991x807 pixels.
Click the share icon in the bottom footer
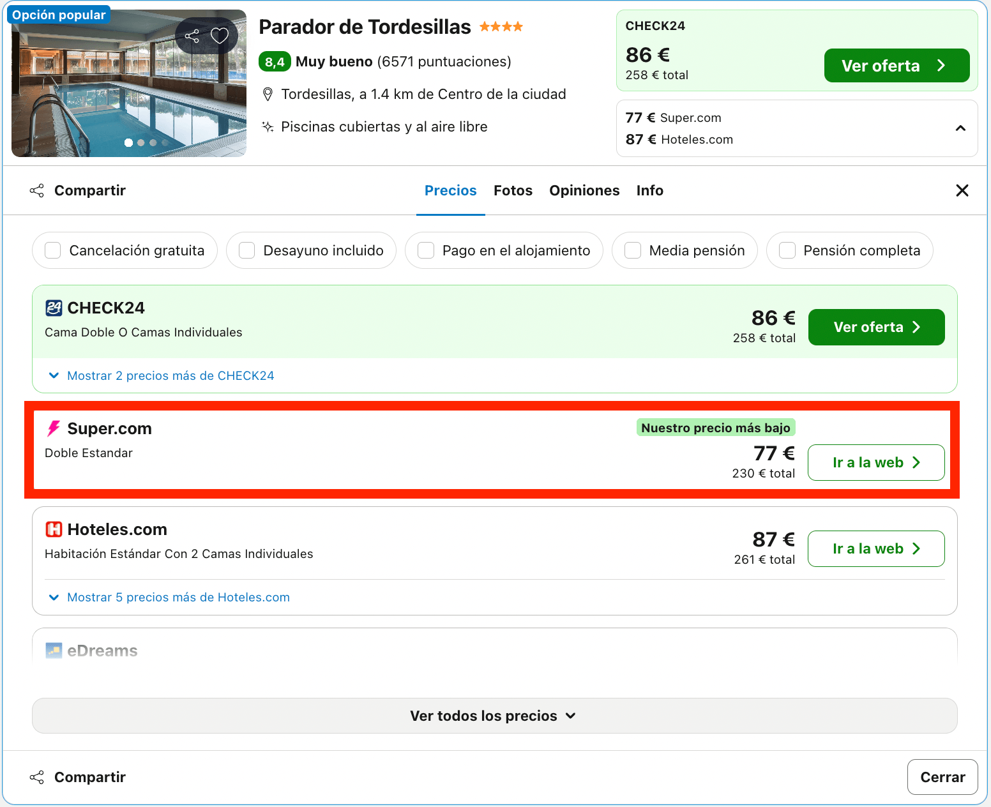tap(37, 777)
